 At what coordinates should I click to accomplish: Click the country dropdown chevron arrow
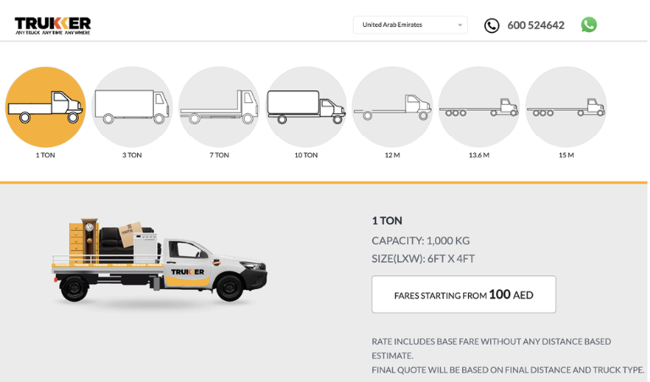click(460, 25)
